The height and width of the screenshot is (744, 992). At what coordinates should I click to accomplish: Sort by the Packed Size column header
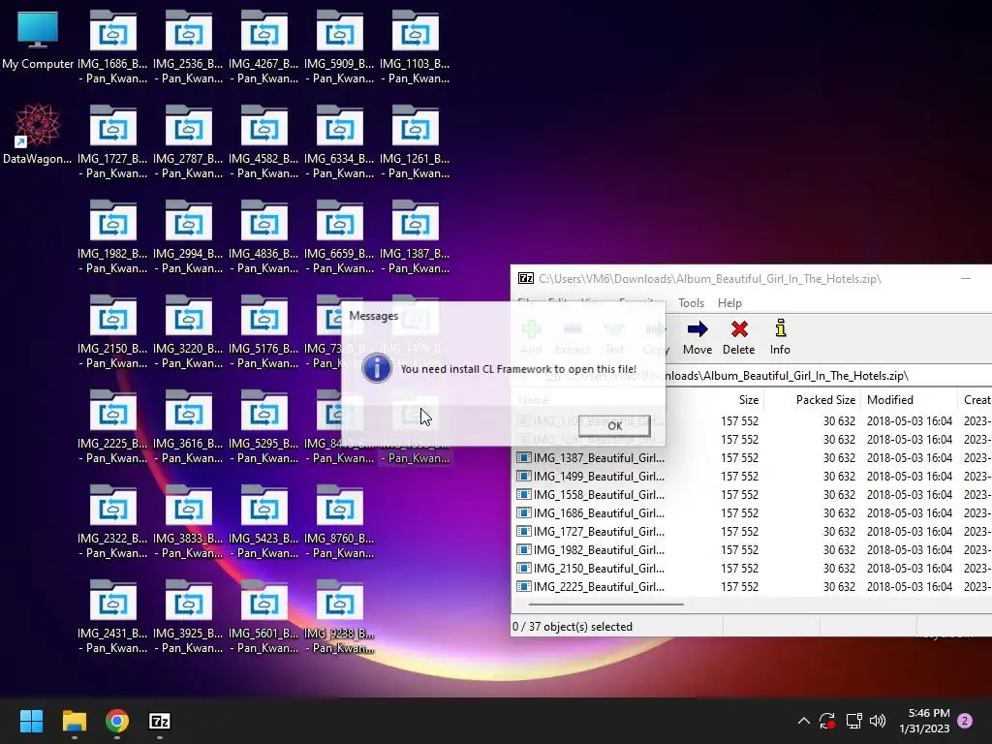click(x=825, y=400)
